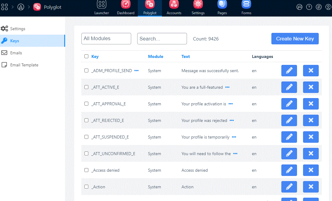Click the help question mark icon
The image size is (332, 201).
pyautogui.click(x=309, y=7)
